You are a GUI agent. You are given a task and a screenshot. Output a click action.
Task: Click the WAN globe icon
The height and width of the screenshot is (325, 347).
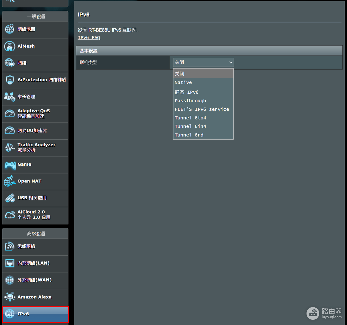[10, 280]
